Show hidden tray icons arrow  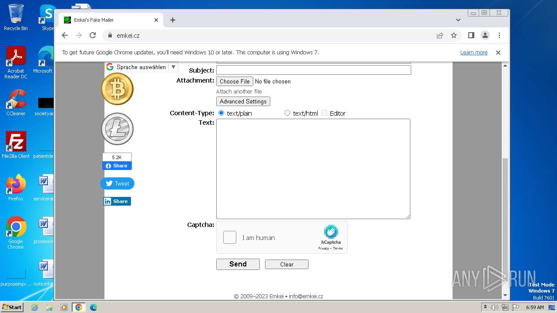pos(485,307)
